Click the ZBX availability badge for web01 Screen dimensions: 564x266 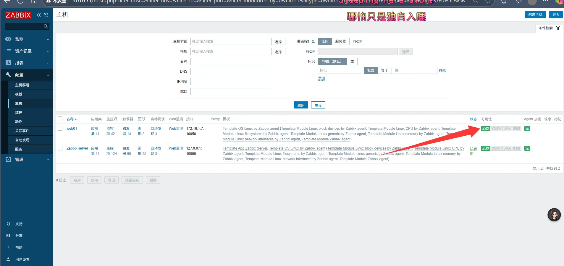485,129
